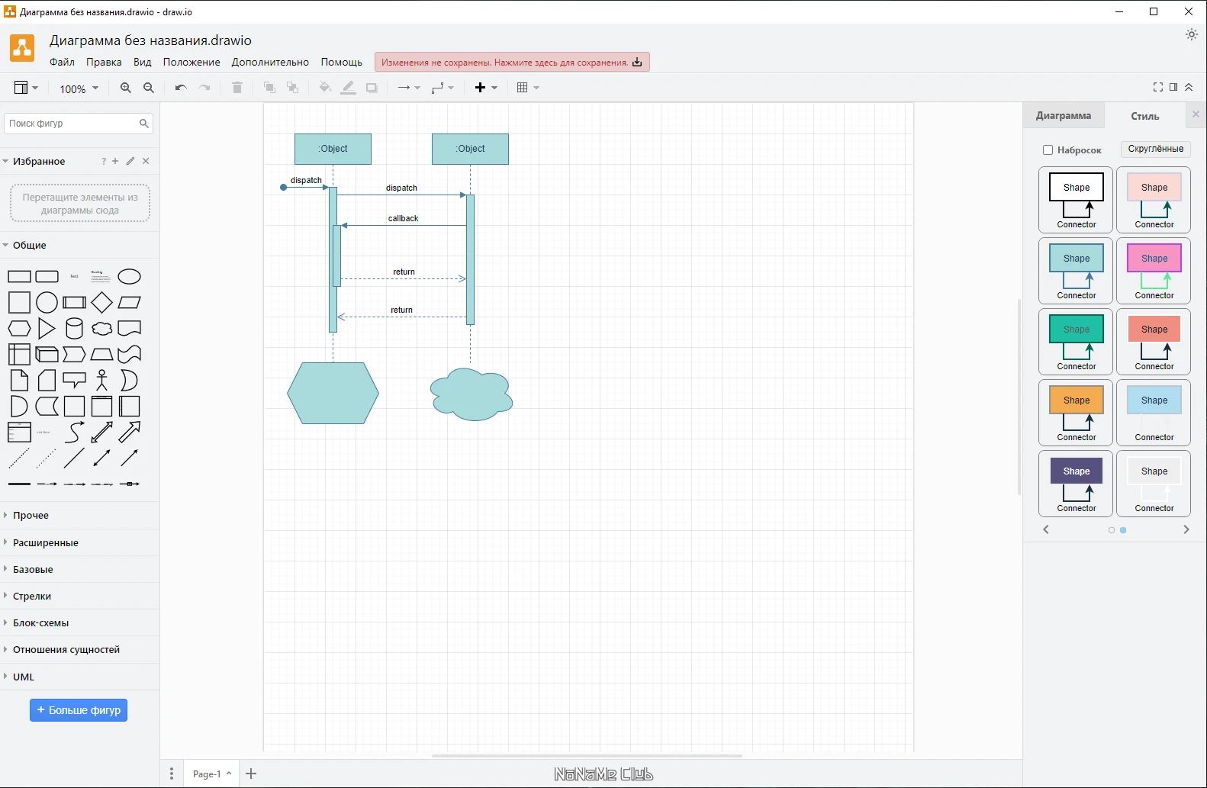Click the delete trash icon

coord(237,88)
